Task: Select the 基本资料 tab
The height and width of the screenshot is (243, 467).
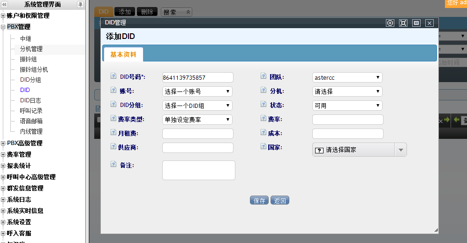Action: [123, 54]
